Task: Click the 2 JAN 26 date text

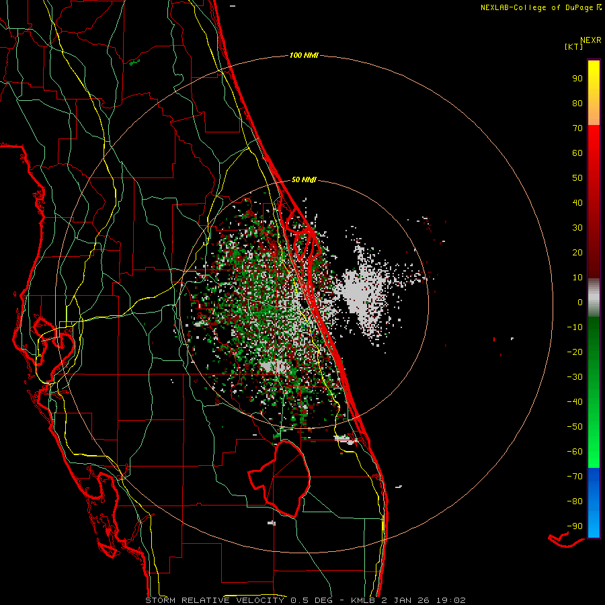Action: 405,600
